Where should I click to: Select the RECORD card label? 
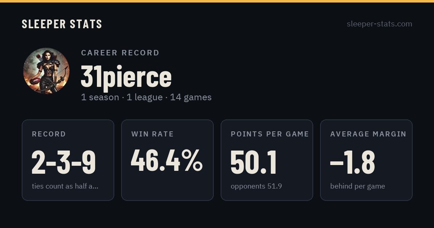pyautogui.click(x=49, y=134)
